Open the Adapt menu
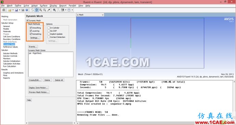236x125 pixels. (35, 6)
